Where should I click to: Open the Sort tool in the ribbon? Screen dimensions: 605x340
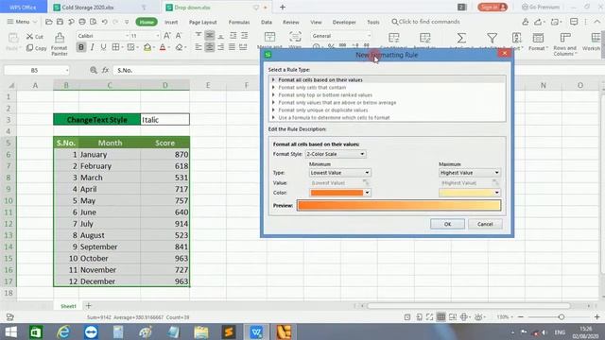coord(516,42)
